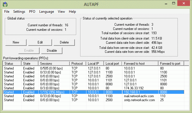192x113 pixels.
Task: Close the AUTAPF window
Action: point(184,3)
